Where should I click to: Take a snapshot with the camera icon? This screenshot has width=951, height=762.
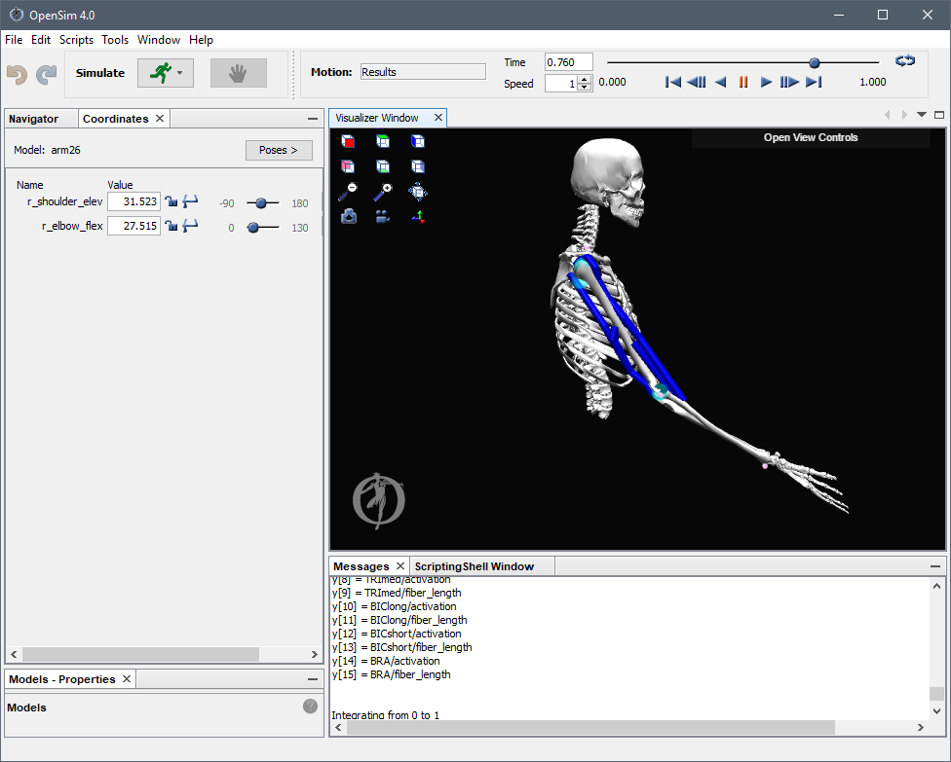point(349,216)
